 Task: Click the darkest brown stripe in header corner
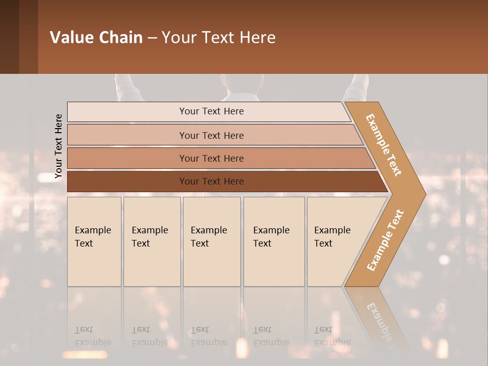[9, 37]
